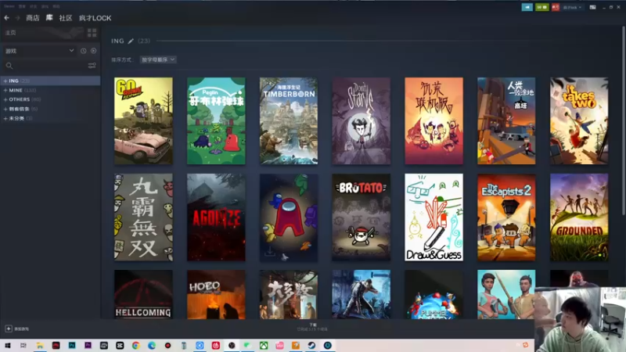Open File Explorer from taskbar
The image size is (626, 352).
40,345
